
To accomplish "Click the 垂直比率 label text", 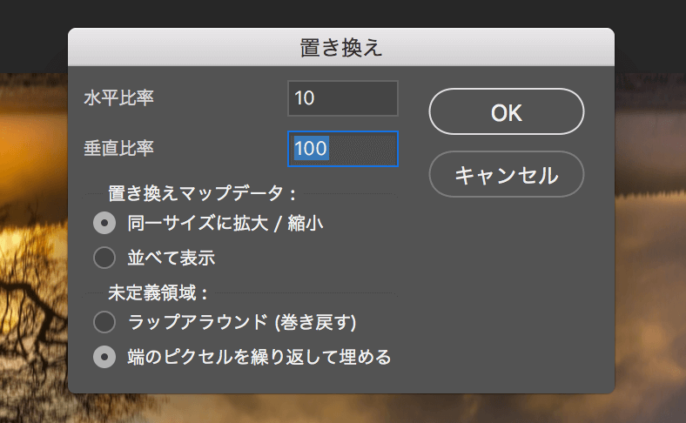I will (x=119, y=148).
